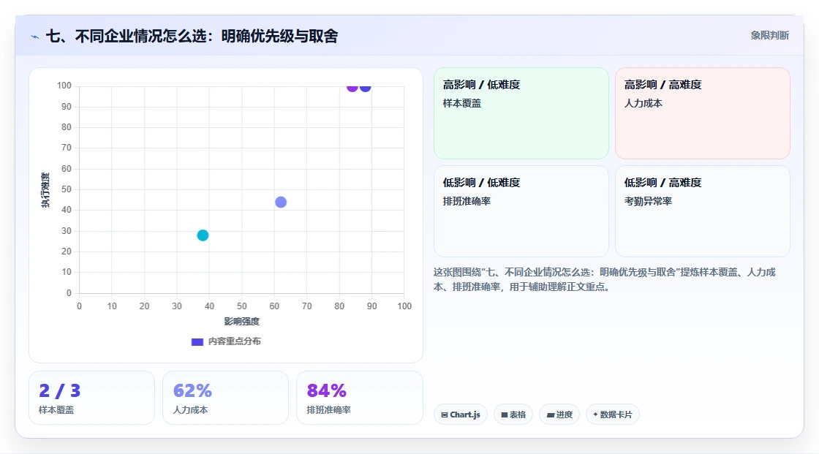Click the small blue icon before the title
The width and height of the screenshot is (819, 454).
pyautogui.click(x=35, y=37)
